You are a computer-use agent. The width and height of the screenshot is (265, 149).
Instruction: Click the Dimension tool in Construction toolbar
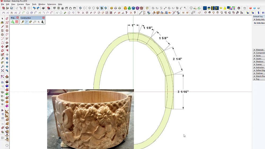coord(26,22)
